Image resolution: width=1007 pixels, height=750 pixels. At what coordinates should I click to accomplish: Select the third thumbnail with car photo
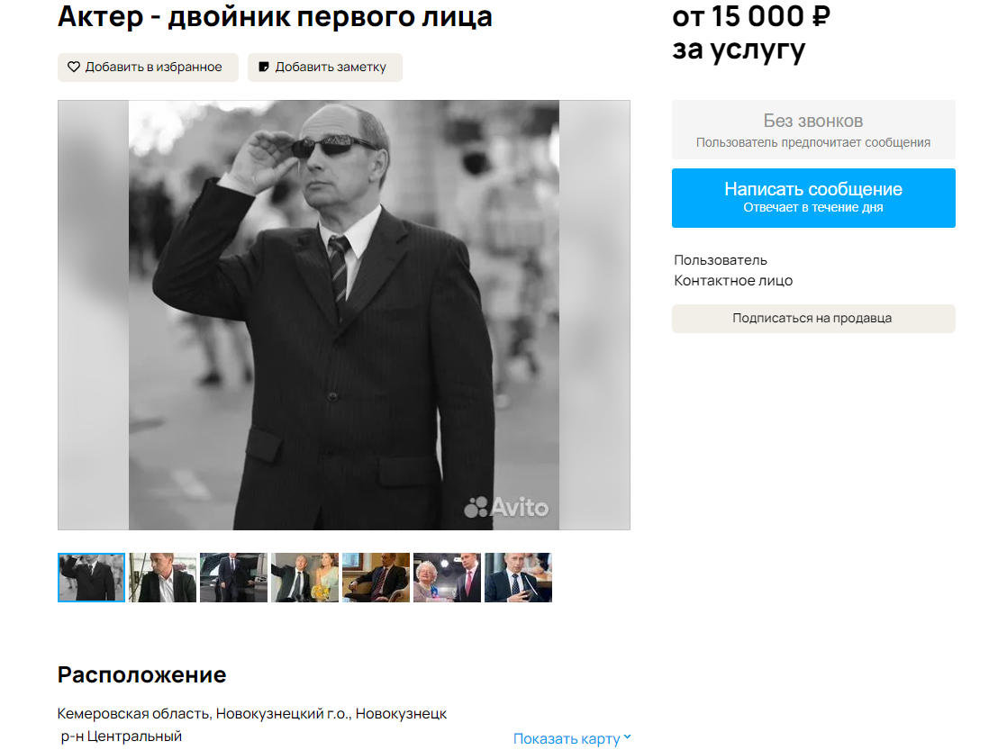point(234,577)
